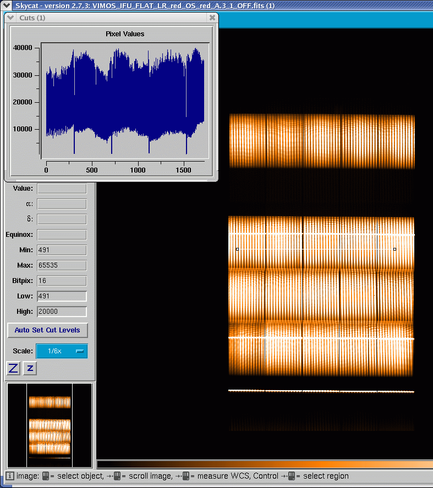
Task: Click the δ coordinate field
Action: 62,219
